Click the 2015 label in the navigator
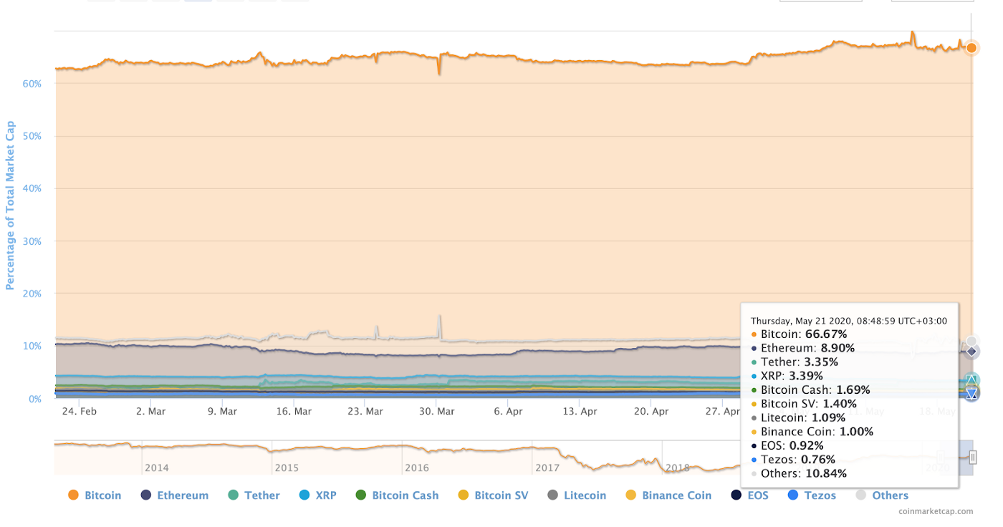 tap(287, 468)
